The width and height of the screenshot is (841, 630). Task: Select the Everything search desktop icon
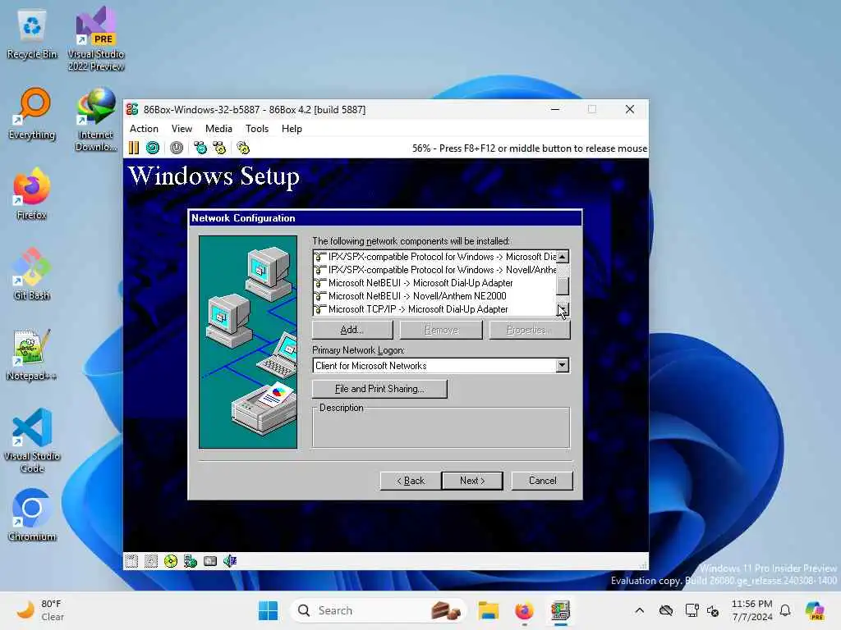[x=32, y=114]
